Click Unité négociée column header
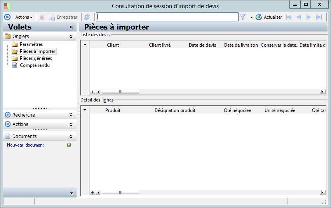Screen dimensions: 331x208 (x=280, y=110)
